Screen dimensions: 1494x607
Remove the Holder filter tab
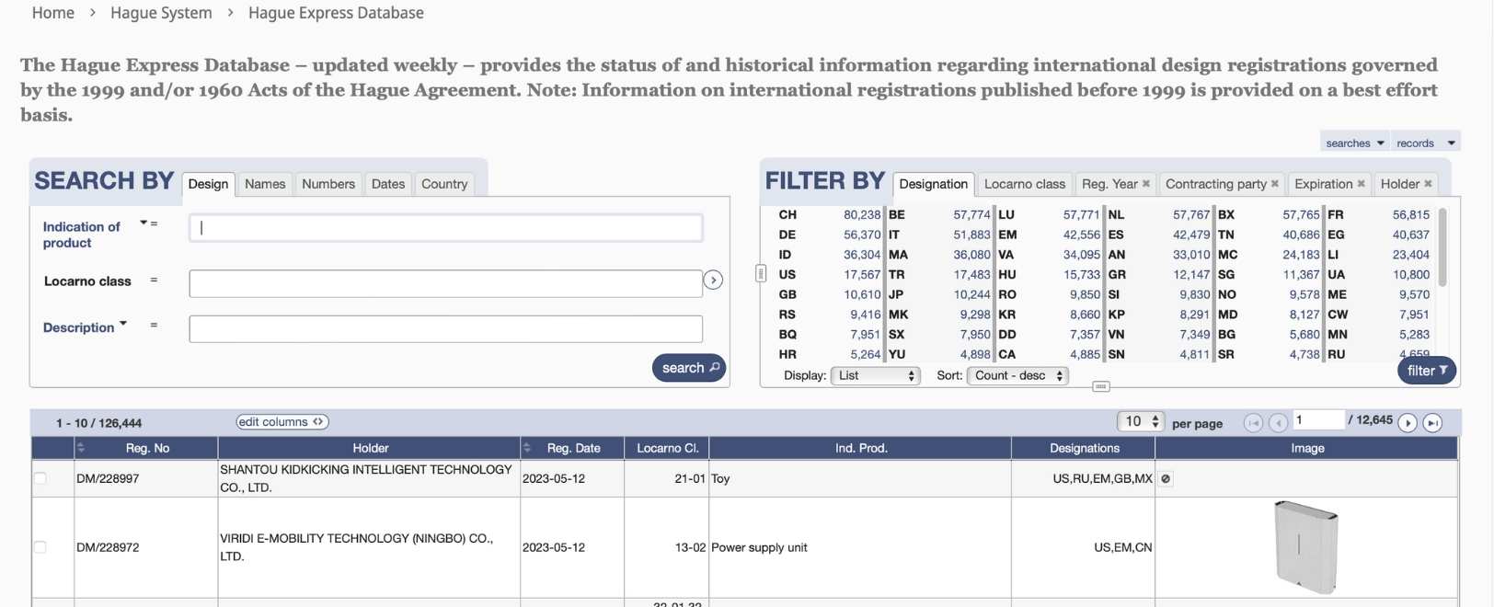click(x=1428, y=184)
